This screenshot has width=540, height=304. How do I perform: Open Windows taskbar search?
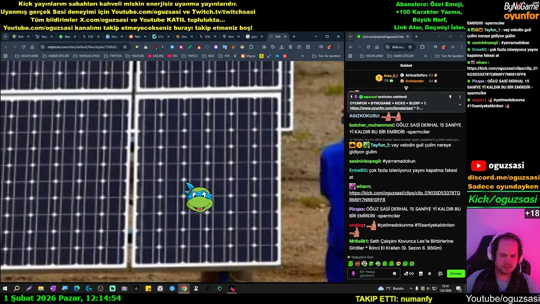click(x=17, y=288)
